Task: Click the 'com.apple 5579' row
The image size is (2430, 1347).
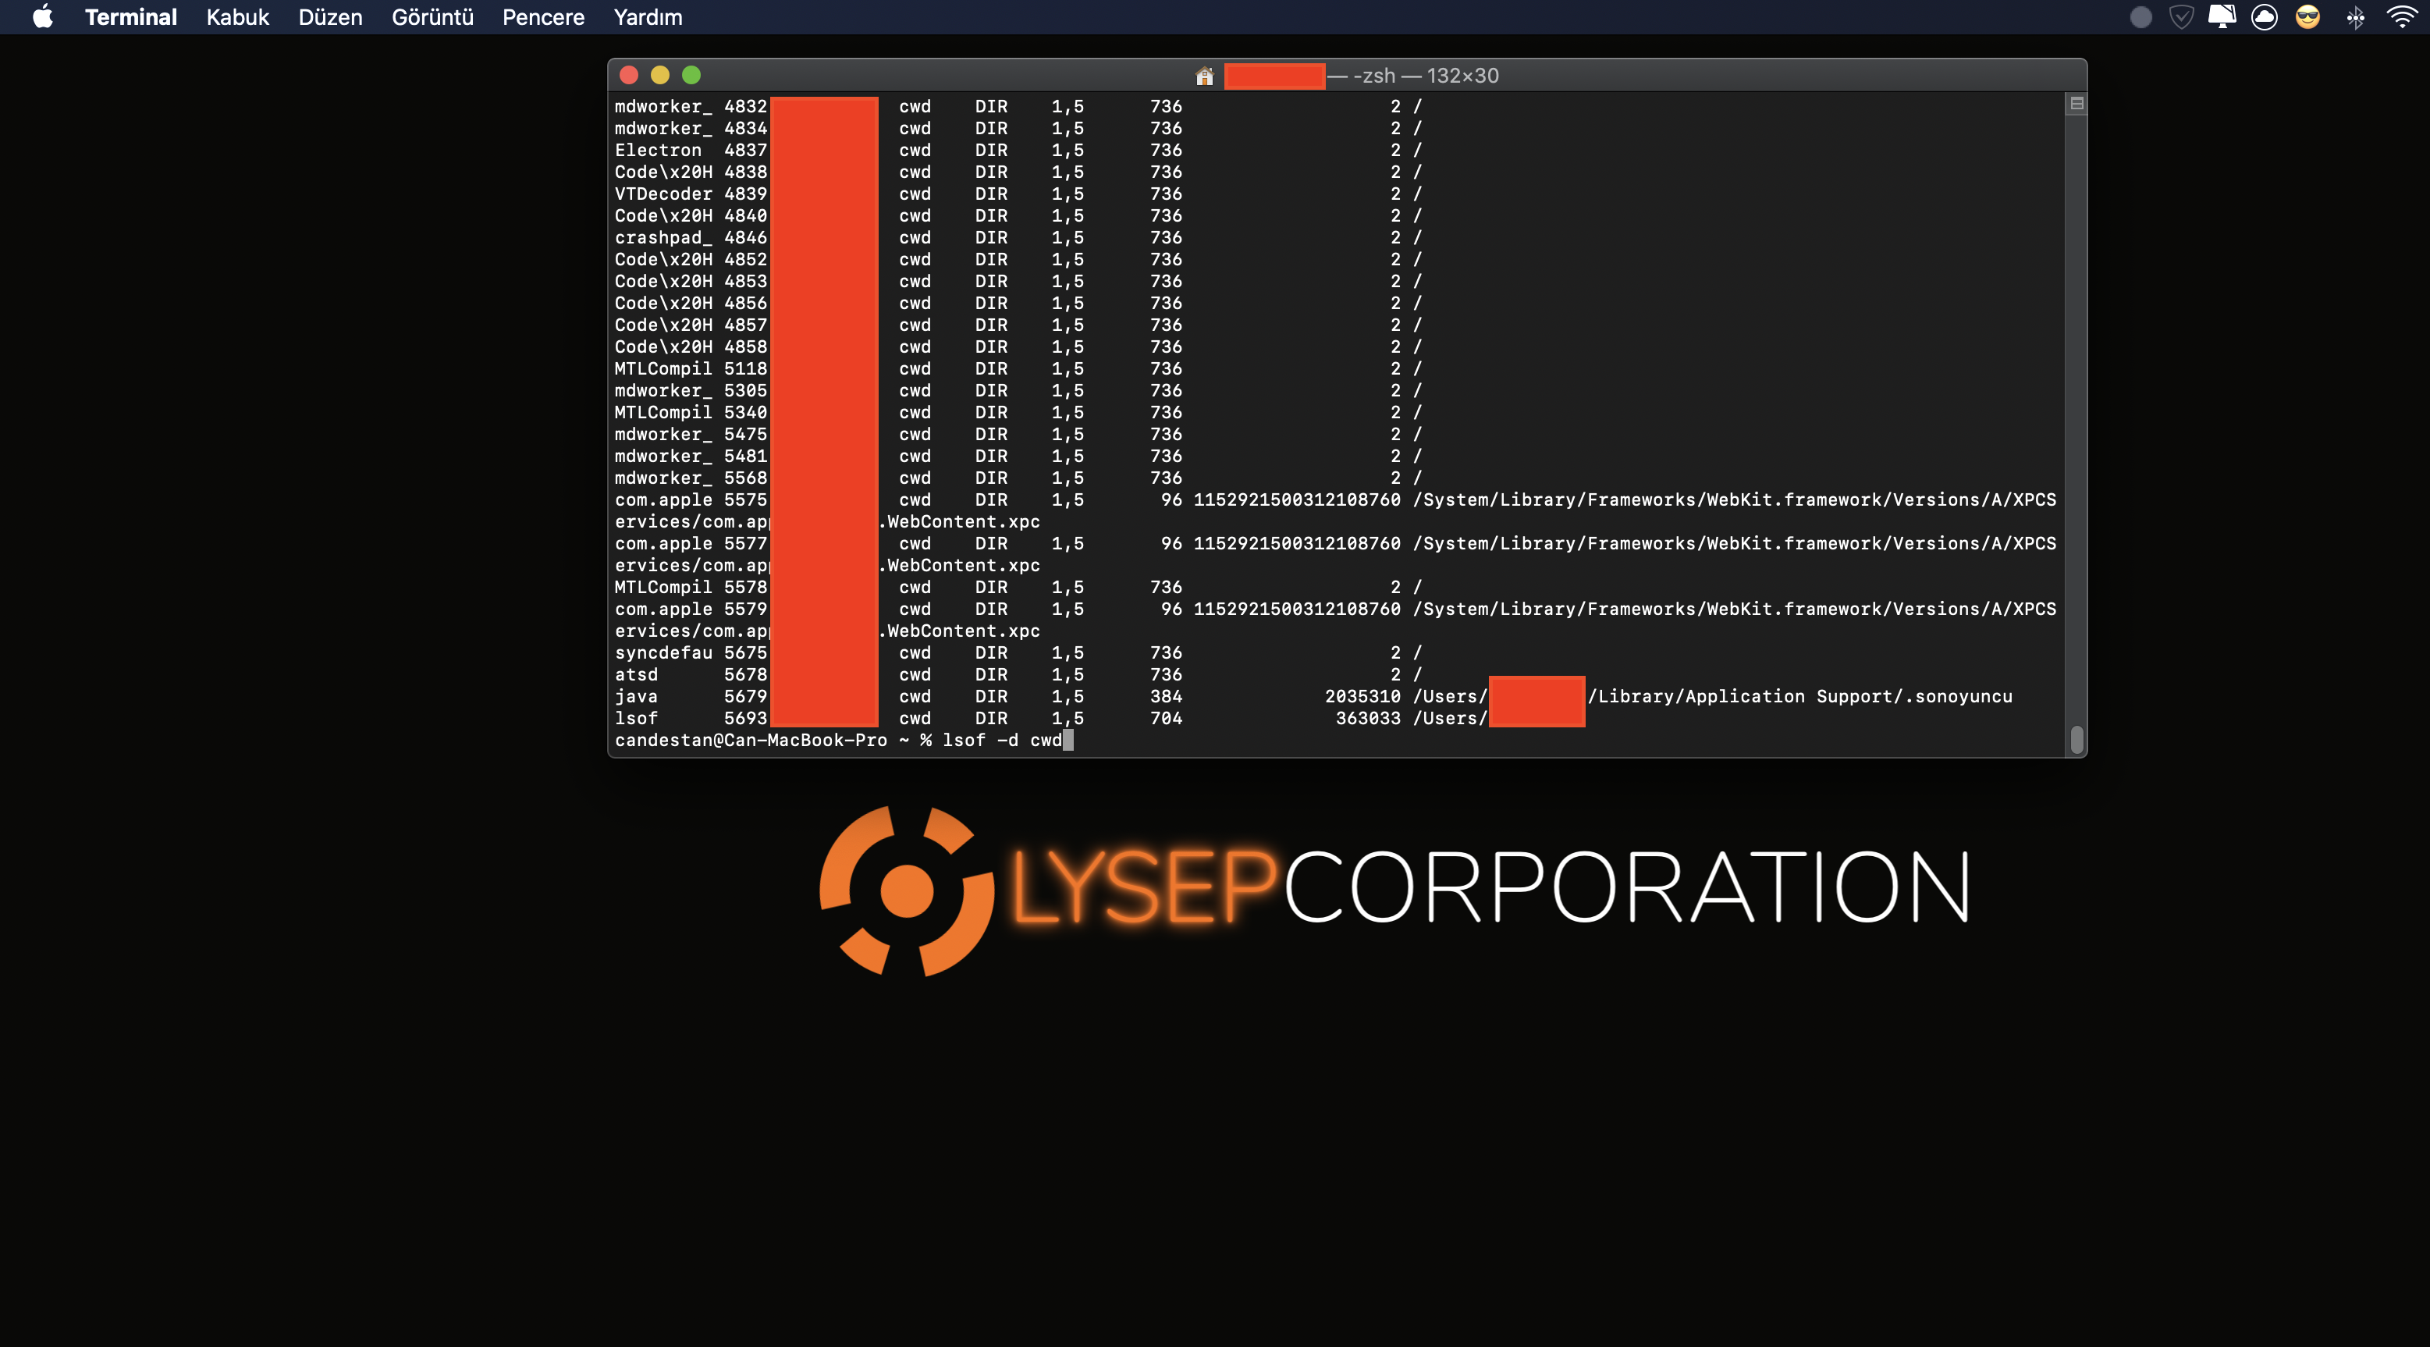Action: (1336, 610)
